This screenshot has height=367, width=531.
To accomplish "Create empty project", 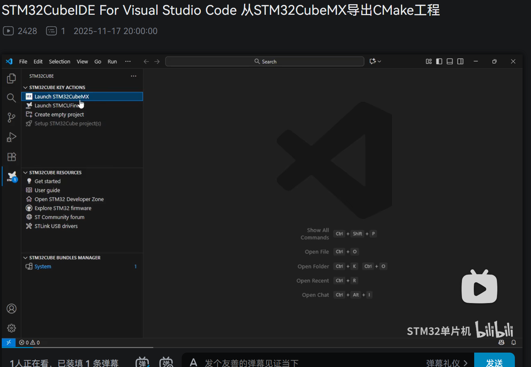I will click(x=82, y=114).
